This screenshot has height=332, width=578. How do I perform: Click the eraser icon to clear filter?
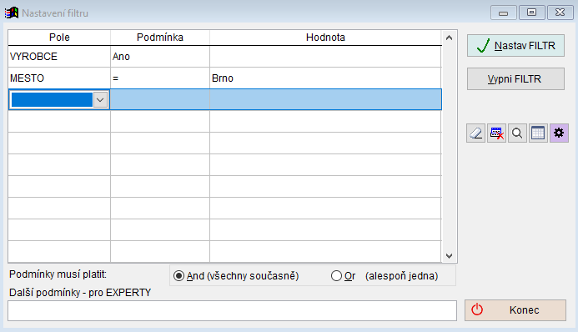point(476,133)
